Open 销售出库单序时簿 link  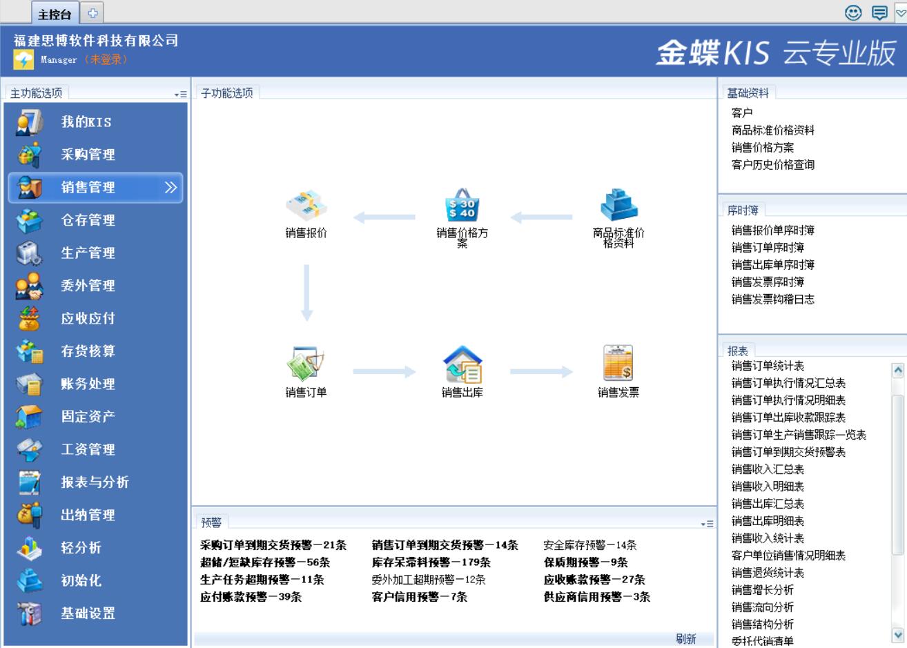[773, 264]
